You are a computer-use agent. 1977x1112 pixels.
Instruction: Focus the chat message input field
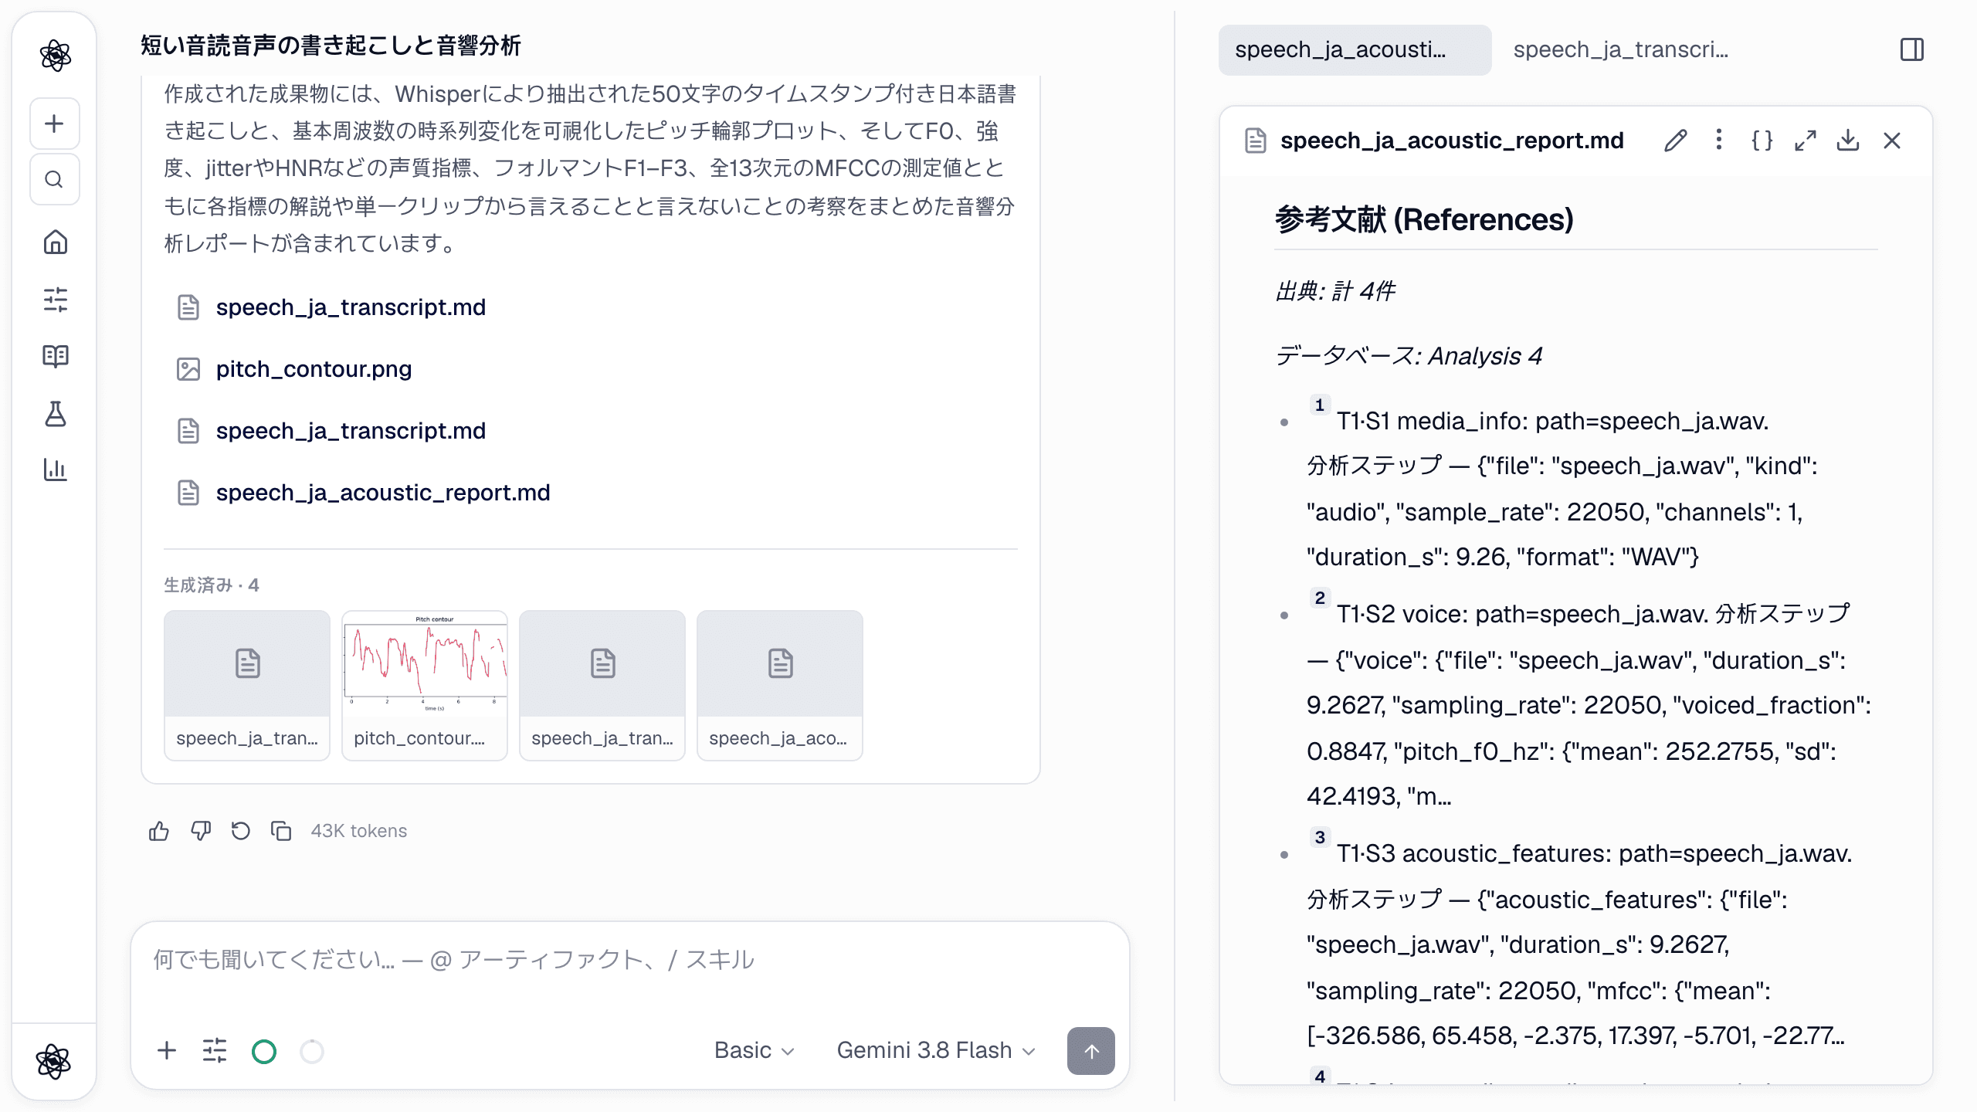[x=629, y=961]
